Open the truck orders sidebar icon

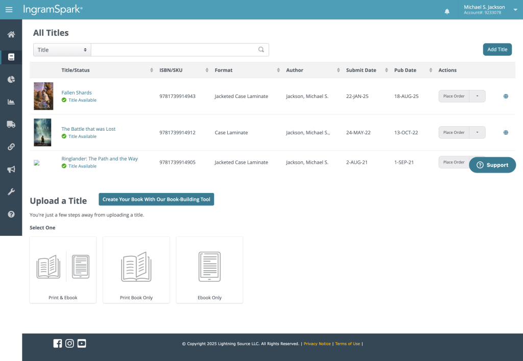[11, 124]
